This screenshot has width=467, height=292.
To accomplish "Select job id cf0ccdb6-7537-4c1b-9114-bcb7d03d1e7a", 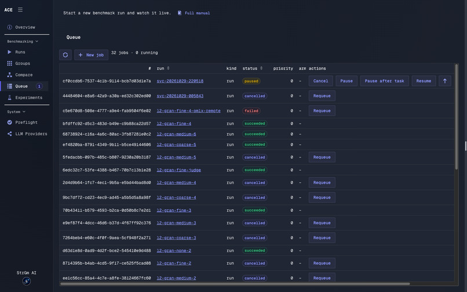I will pyautogui.click(x=107, y=81).
